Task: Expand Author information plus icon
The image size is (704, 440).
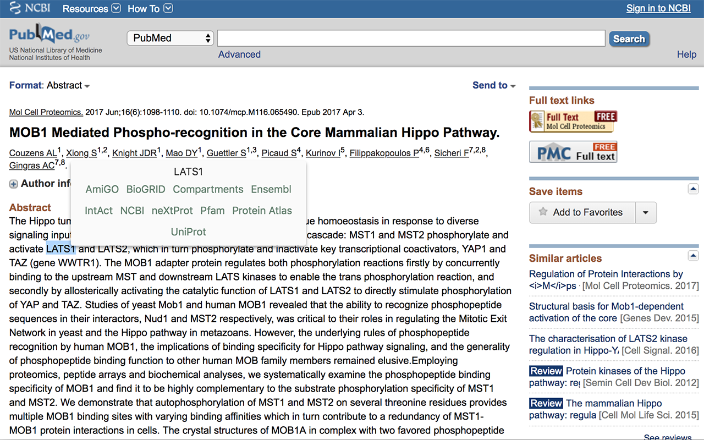Action: pos(14,184)
